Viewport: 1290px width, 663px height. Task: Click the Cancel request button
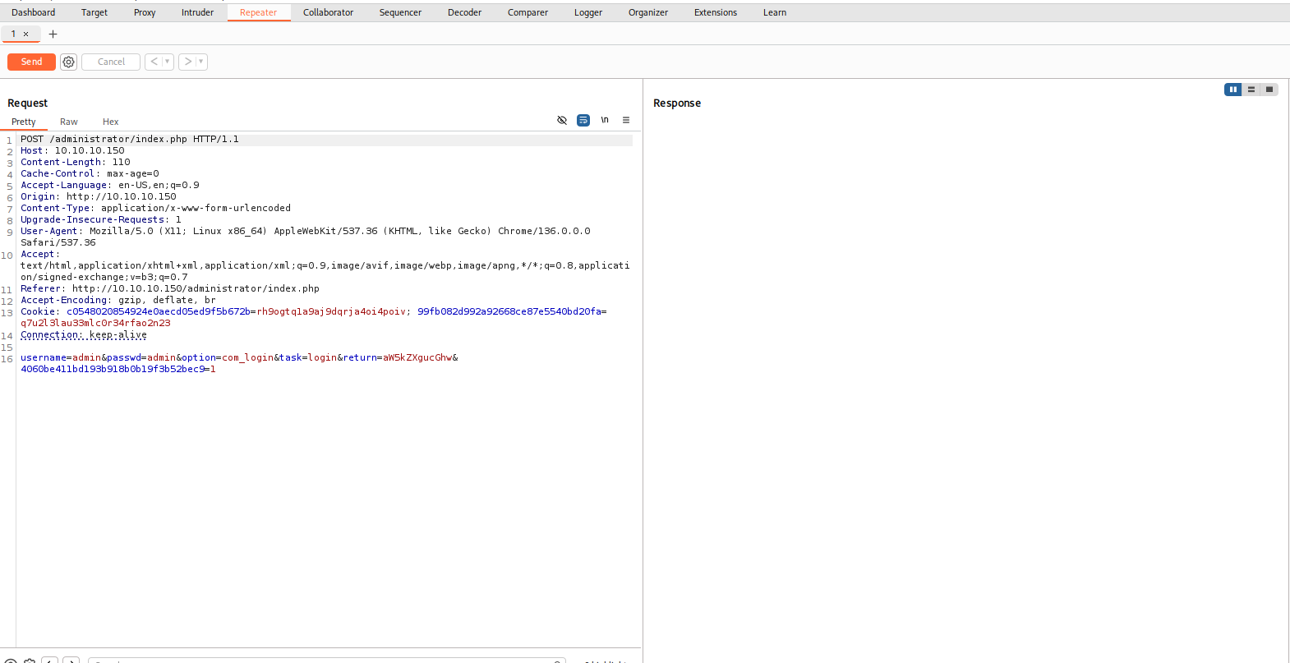(111, 62)
